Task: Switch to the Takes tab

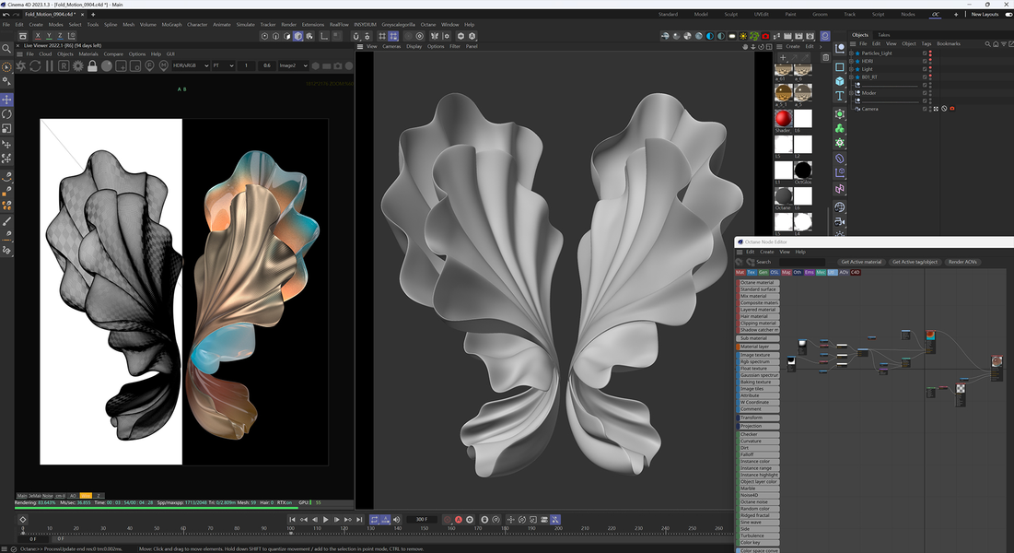Action: click(883, 35)
